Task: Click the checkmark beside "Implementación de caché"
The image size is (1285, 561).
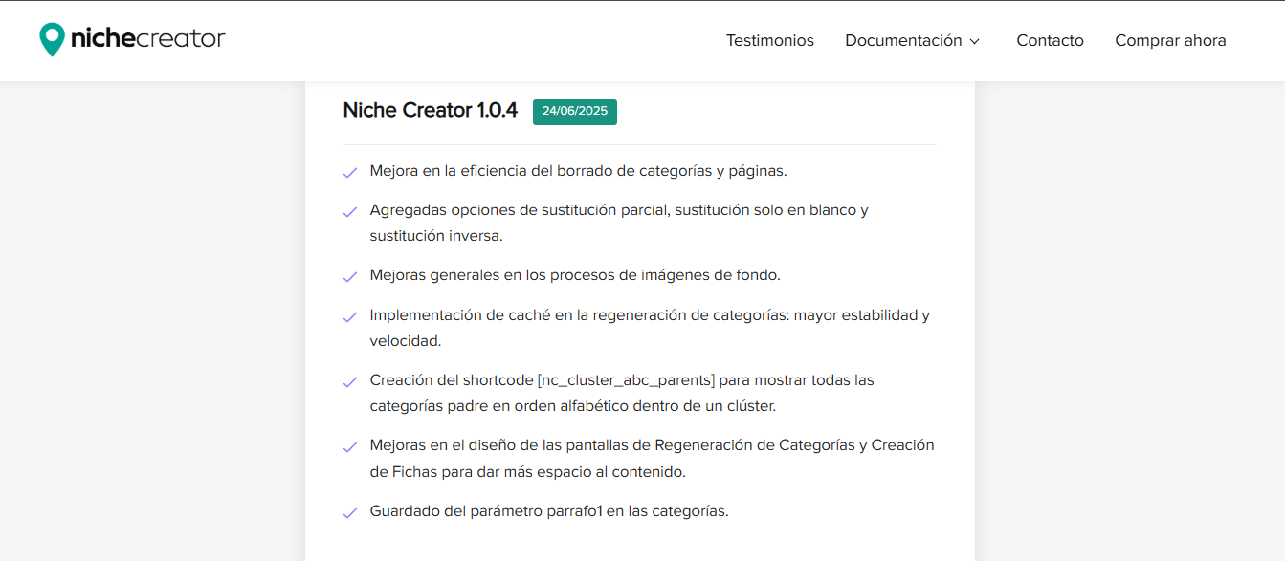Action: [x=350, y=316]
